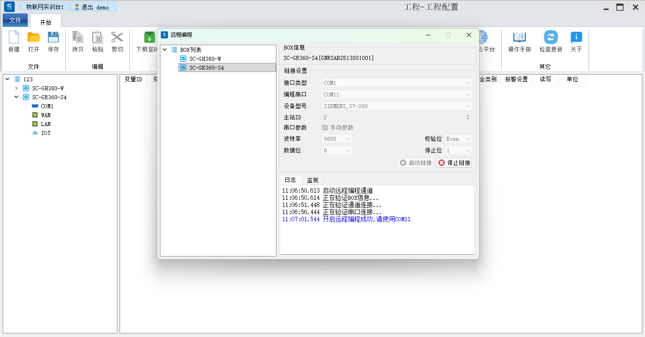Image resolution: width=645 pixels, height=337 pixels.
Task: Expand the baud rate 9600 dropdown
Action: [x=338, y=139]
